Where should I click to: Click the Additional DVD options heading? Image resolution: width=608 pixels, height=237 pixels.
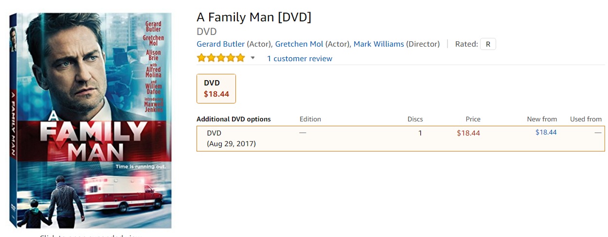[x=233, y=119]
